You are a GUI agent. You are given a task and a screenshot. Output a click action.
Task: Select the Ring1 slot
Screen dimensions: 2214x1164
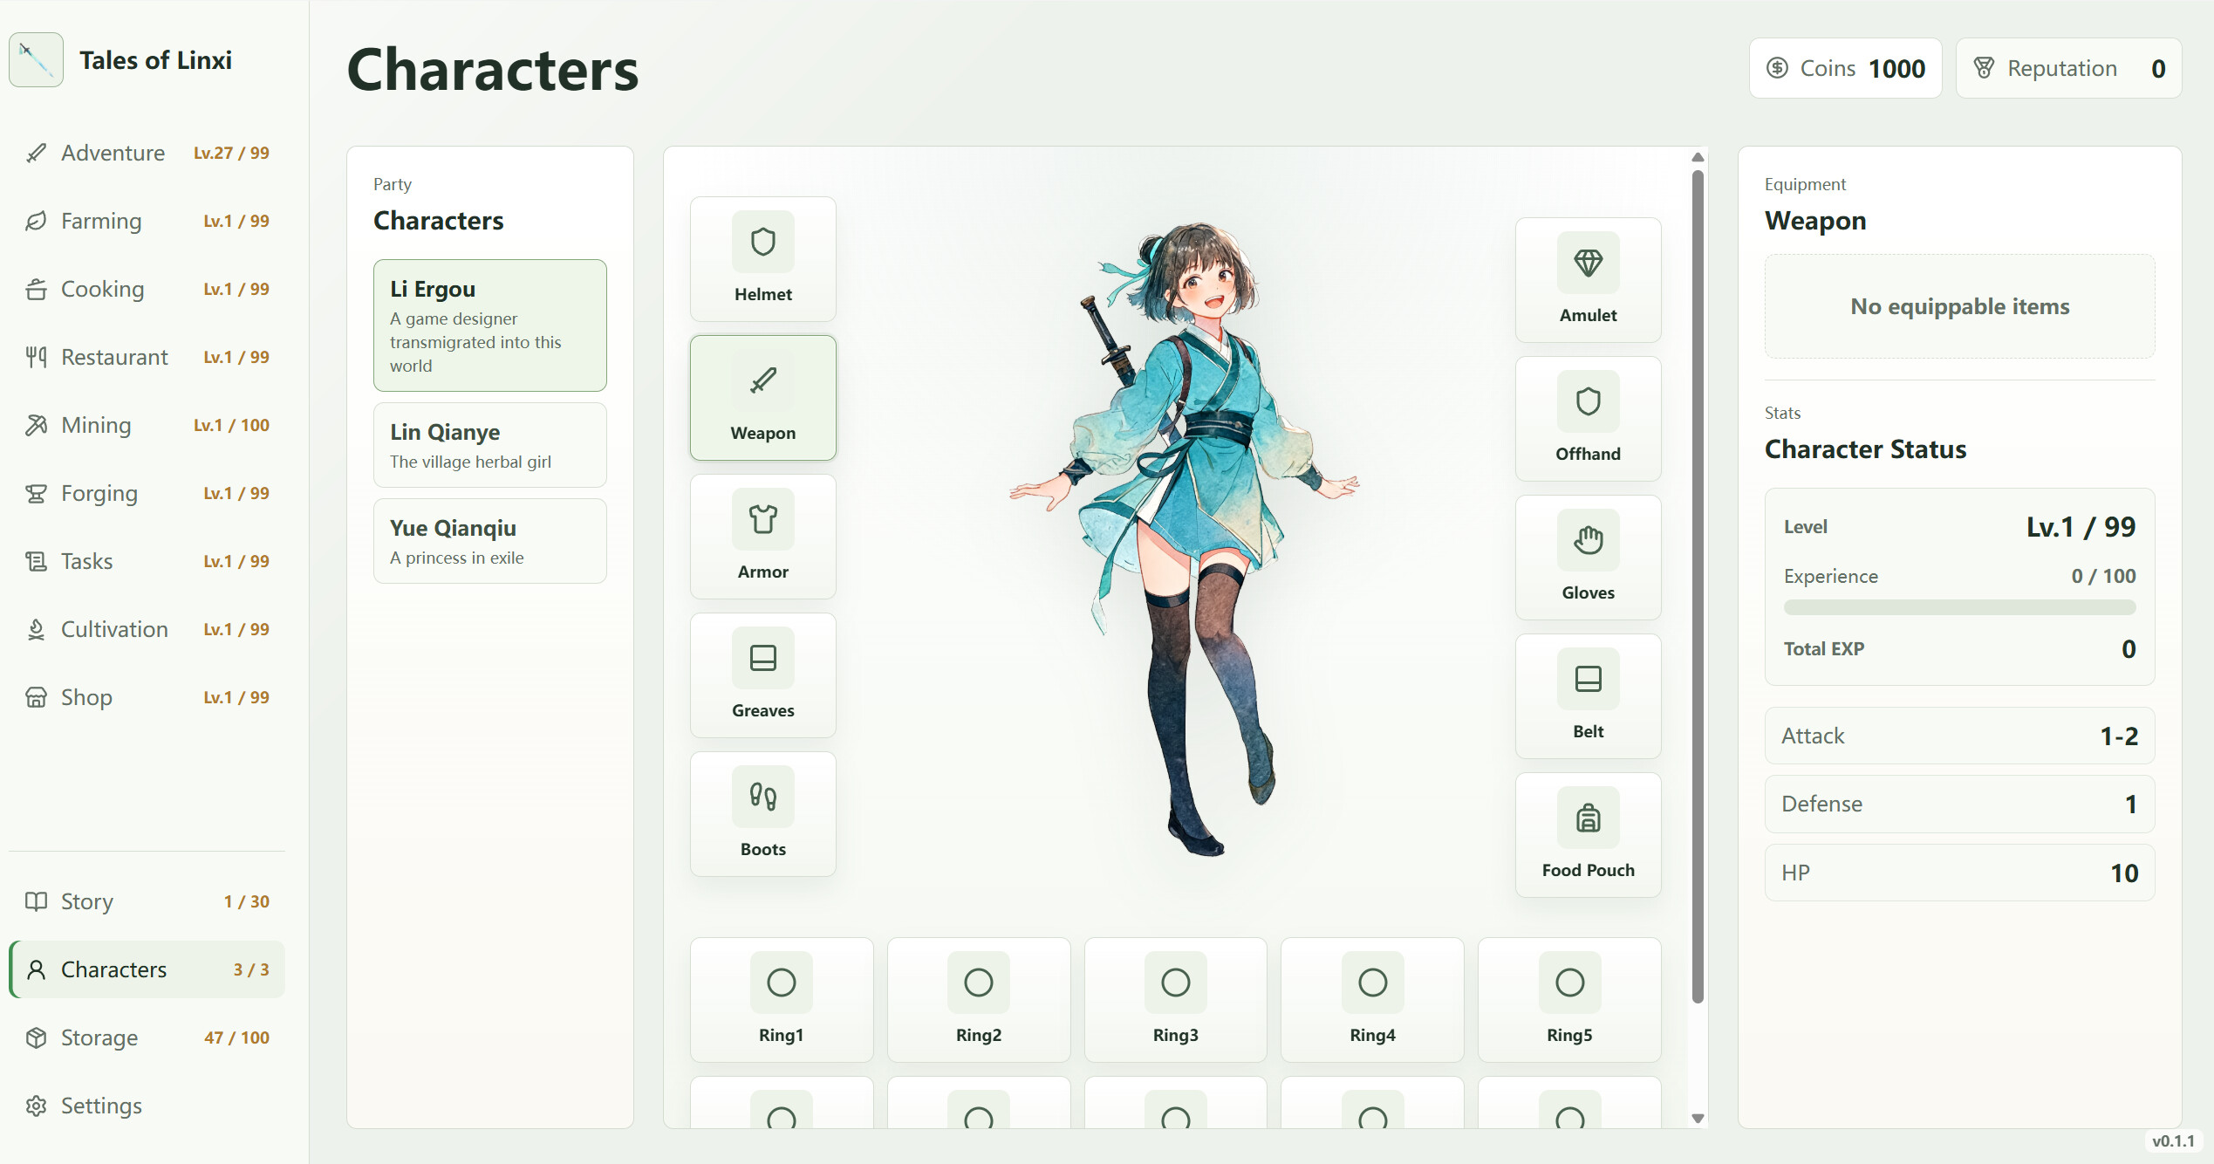click(x=782, y=1000)
